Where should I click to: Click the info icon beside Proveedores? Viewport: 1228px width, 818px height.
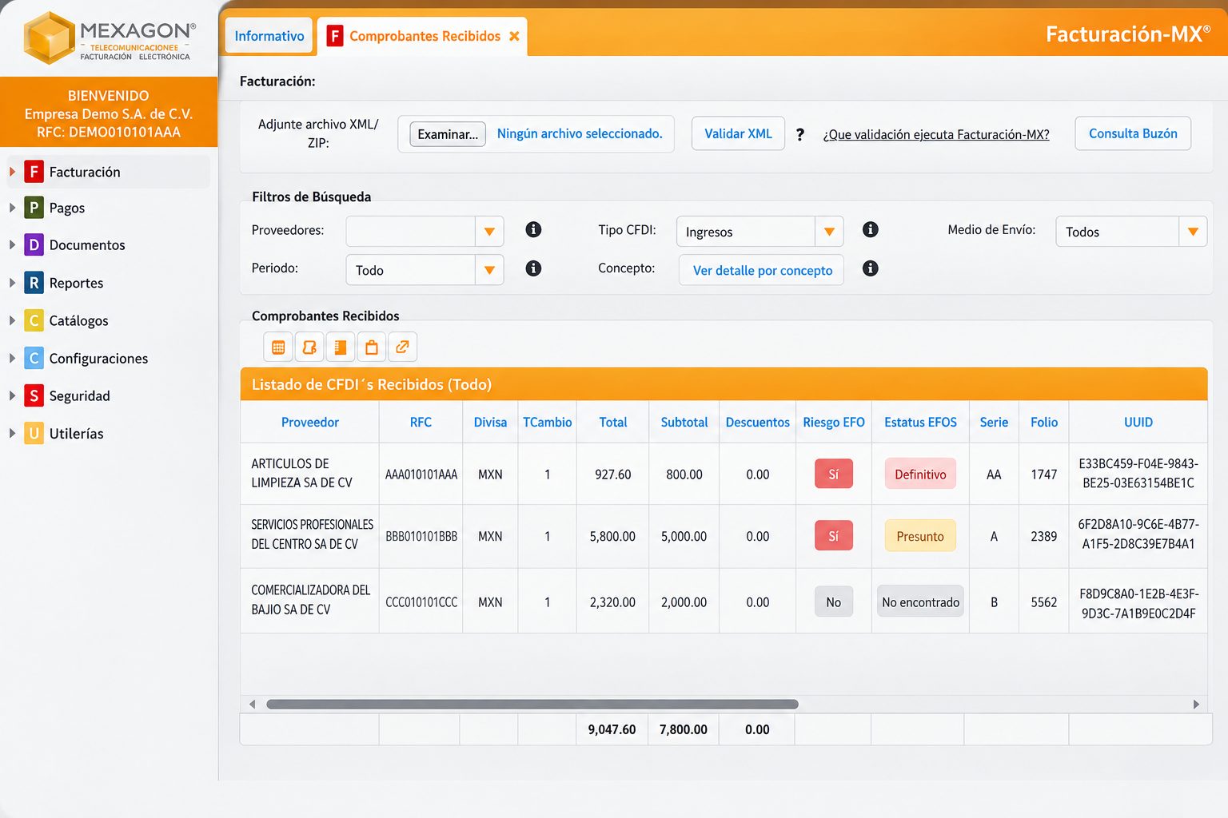pyautogui.click(x=533, y=230)
